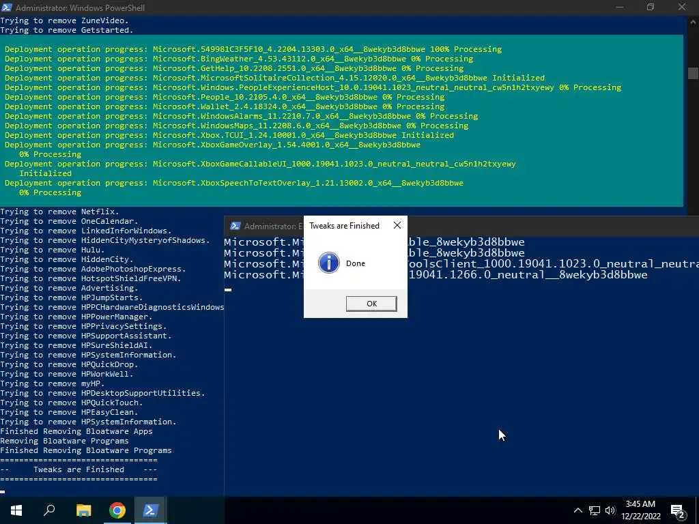699x524 pixels.
Task: Restore down the main PowerShell window
Action: (651, 8)
